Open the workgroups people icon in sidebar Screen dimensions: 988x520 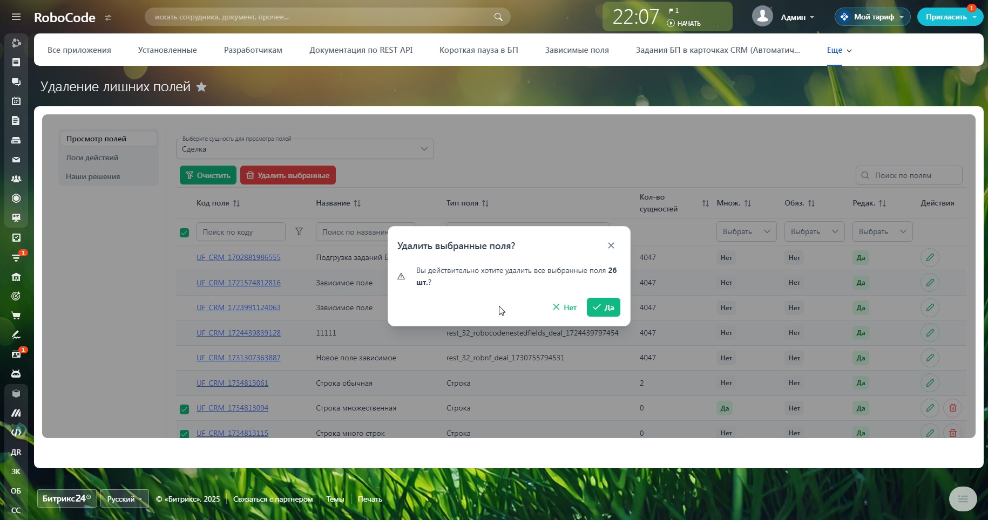click(16, 179)
